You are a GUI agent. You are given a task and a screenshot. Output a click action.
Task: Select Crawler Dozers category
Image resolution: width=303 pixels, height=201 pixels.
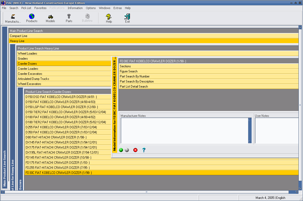(x=64, y=64)
